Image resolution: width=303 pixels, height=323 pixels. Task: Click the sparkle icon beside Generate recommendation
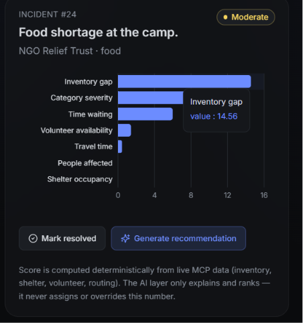point(125,239)
